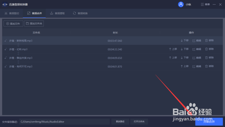Image resolution: width=225 pixels, height=127 pixels.
Task: Move 有何不可.mp3 up with 上移
Action: point(184,66)
